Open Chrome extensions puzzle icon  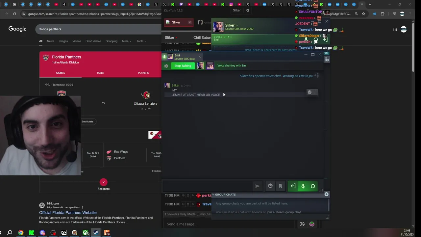pyautogui.click(x=383, y=14)
